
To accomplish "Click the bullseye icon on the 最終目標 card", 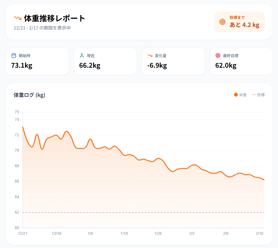I will tap(217, 55).
